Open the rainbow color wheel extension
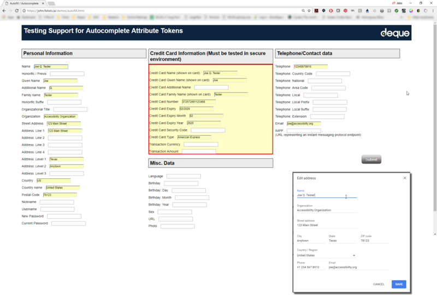Screen dimensions: 437x295 pos(411,10)
